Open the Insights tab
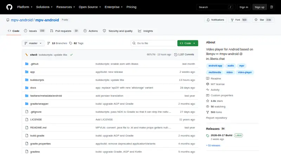 pyautogui.click(x=145, y=31)
